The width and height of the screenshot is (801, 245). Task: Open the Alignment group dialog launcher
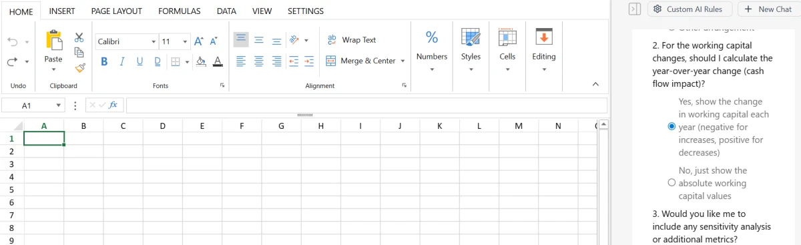point(404,85)
